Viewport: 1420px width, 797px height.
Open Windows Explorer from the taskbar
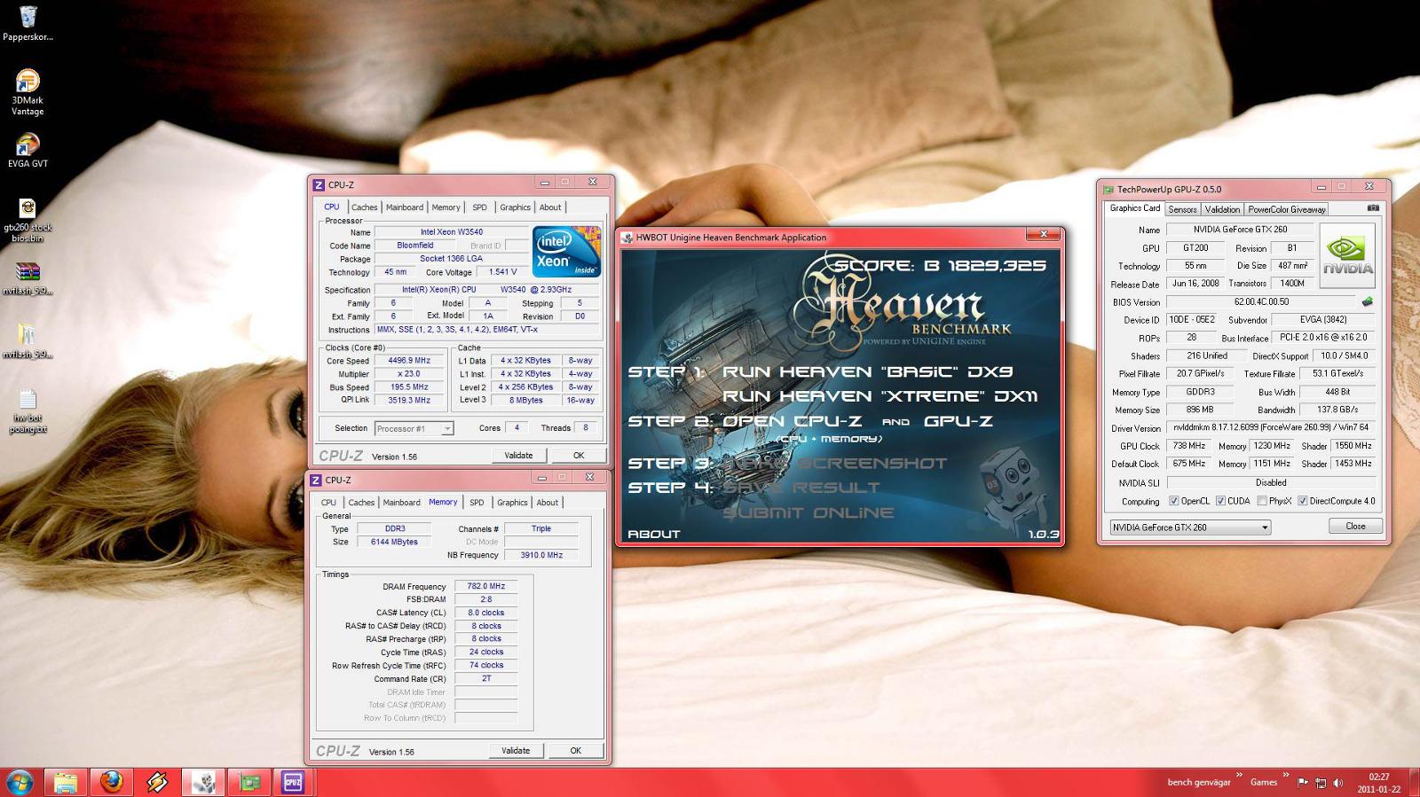(66, 782)
